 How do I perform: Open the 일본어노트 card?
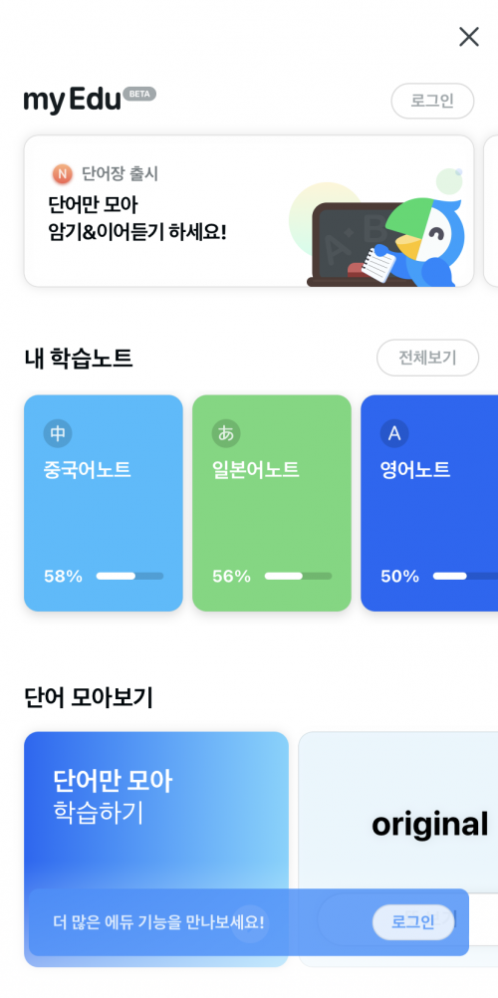tap(272, 503)
